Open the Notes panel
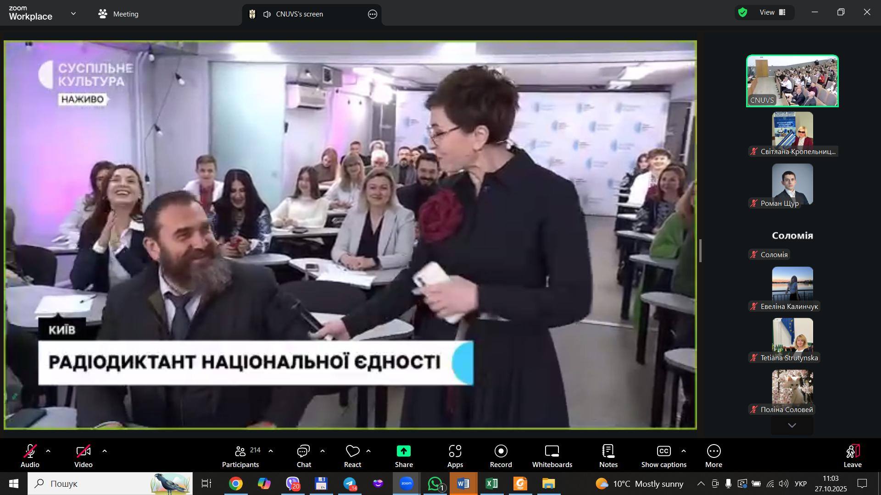881x495 pixels. [x=608, y=456]
